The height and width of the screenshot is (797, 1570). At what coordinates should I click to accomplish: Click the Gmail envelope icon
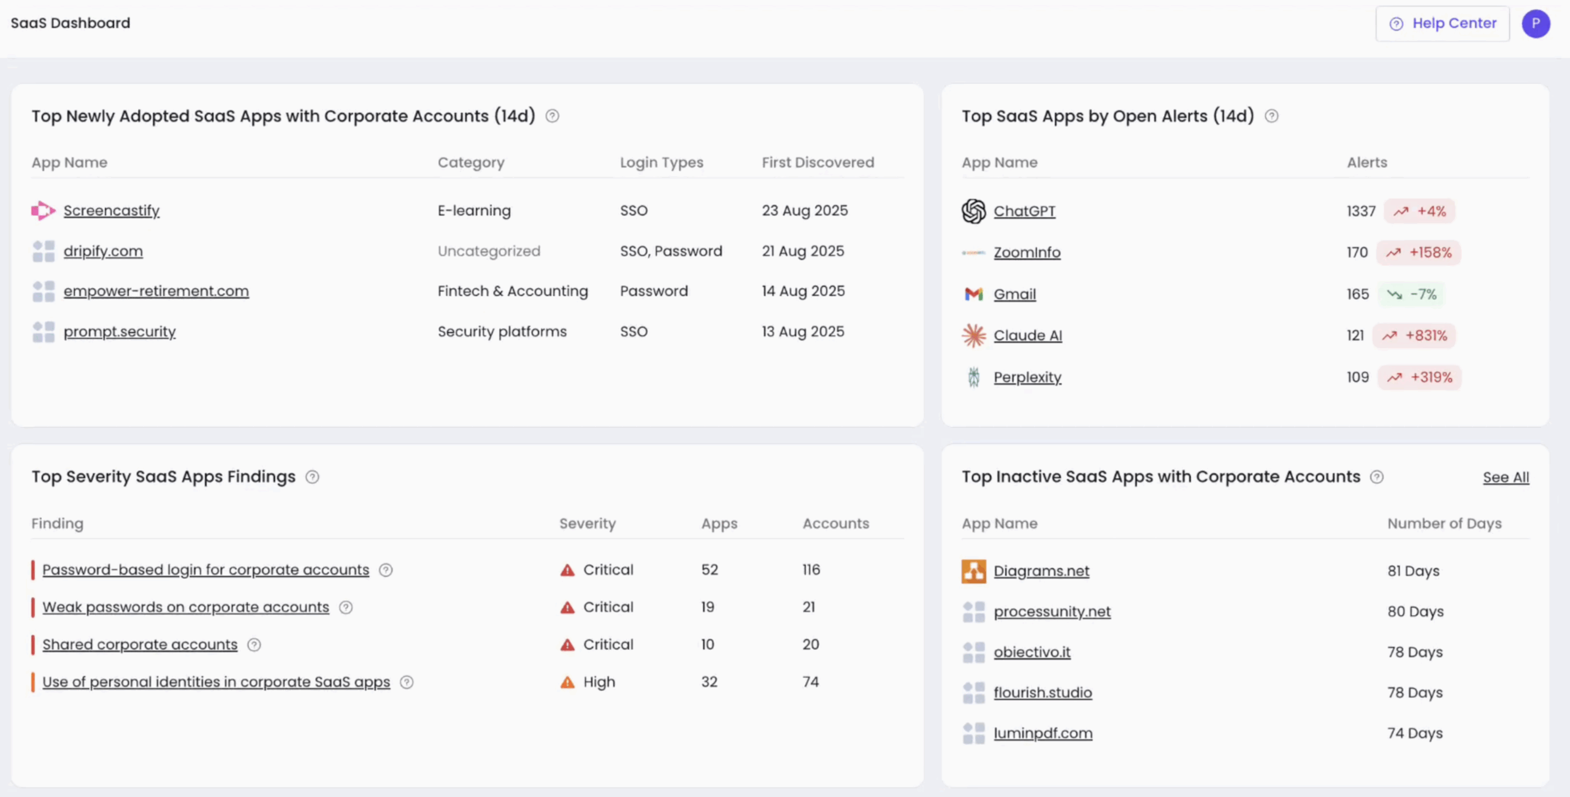click(973, 294)
